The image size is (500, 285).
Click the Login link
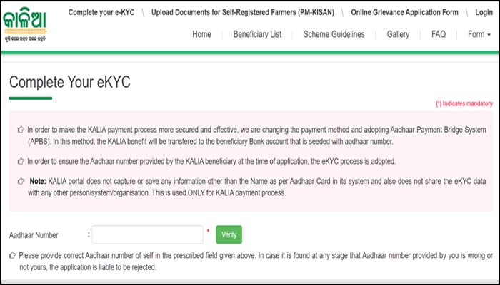[x=483, y=13]
